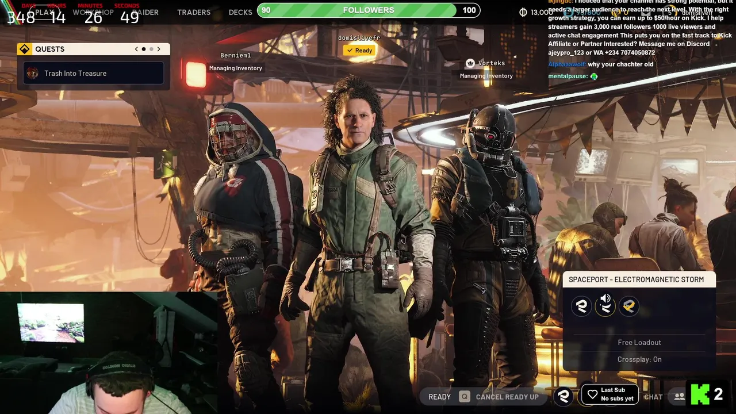Select the DECKS tab

pos(240,12)
